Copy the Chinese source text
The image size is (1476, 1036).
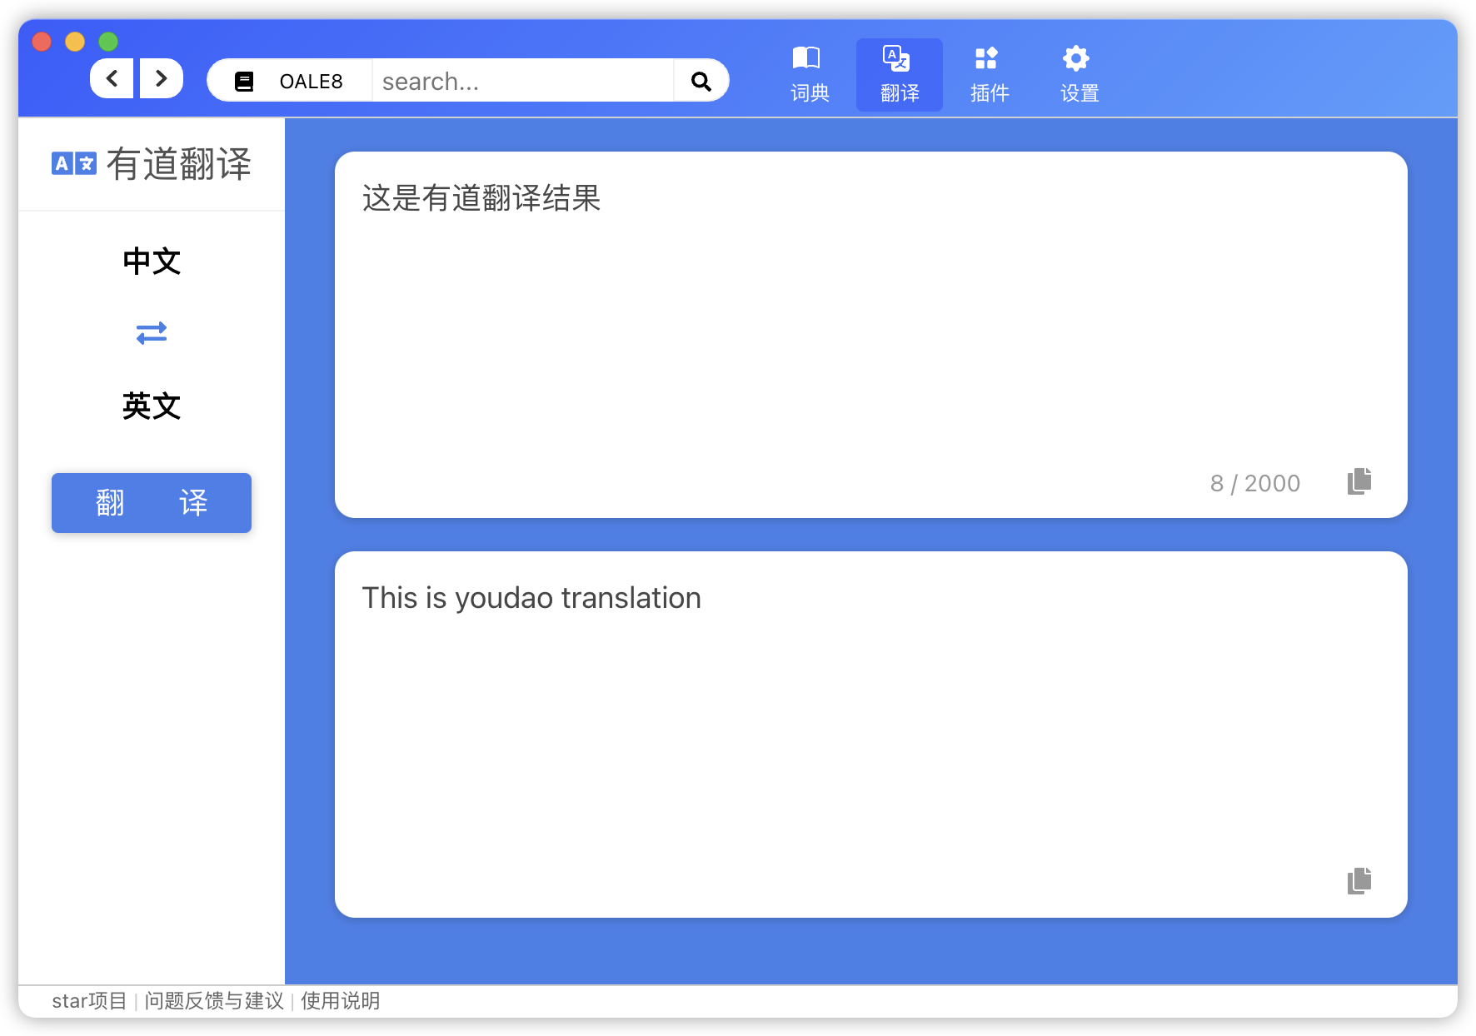click(1359, 481)
